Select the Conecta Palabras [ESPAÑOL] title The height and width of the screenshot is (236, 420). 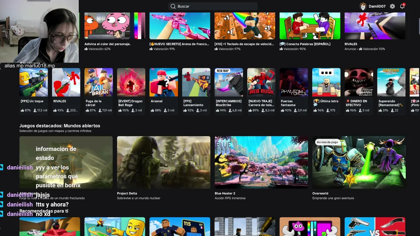click(305, 44)
